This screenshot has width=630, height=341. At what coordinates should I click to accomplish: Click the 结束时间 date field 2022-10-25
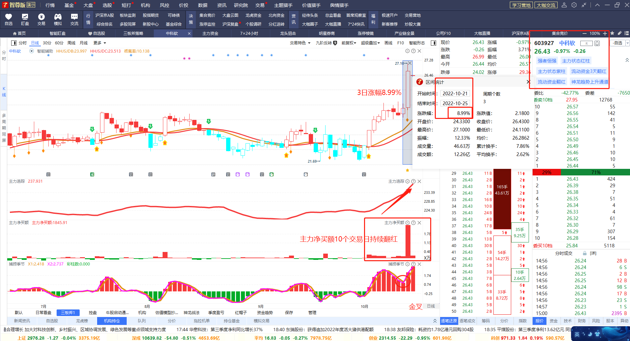(455, 103)
